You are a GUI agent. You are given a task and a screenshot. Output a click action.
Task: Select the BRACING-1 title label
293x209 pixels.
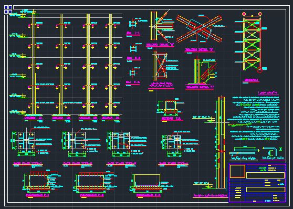coord(252,80)
